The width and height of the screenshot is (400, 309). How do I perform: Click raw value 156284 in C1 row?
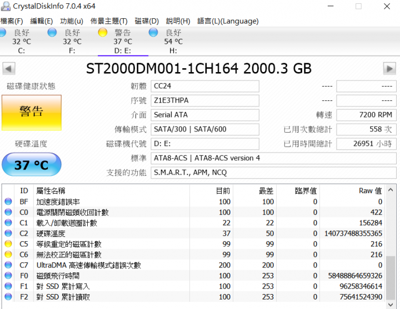click(371, 223)
